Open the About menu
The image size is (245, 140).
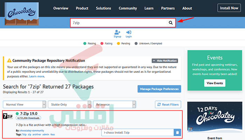coord(187,8)
